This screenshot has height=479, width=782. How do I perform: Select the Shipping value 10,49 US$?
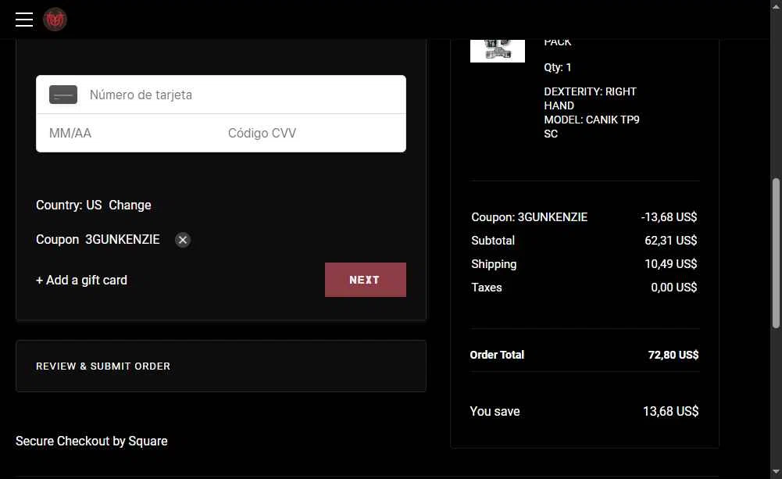tap(671, 264)
